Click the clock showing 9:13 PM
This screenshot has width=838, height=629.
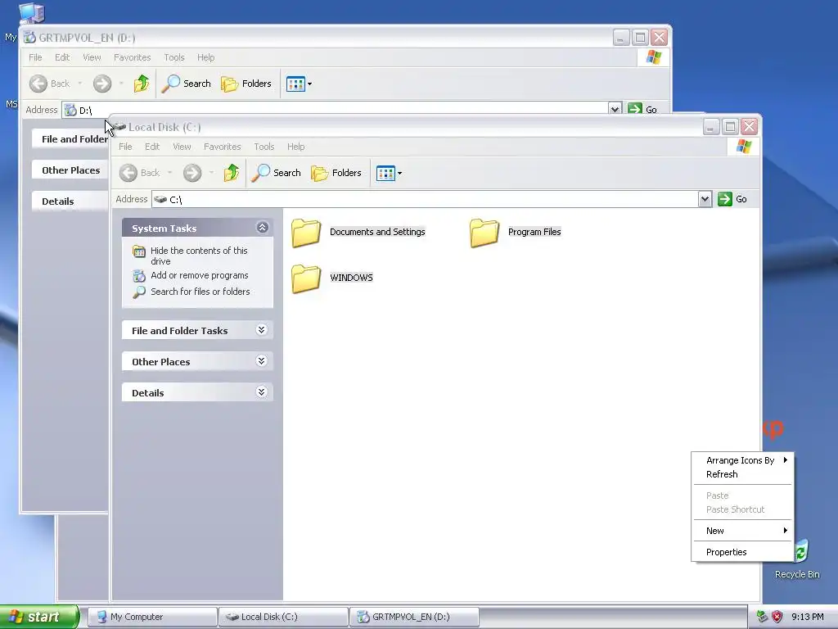pyautogui.click(x=807, y=617)
